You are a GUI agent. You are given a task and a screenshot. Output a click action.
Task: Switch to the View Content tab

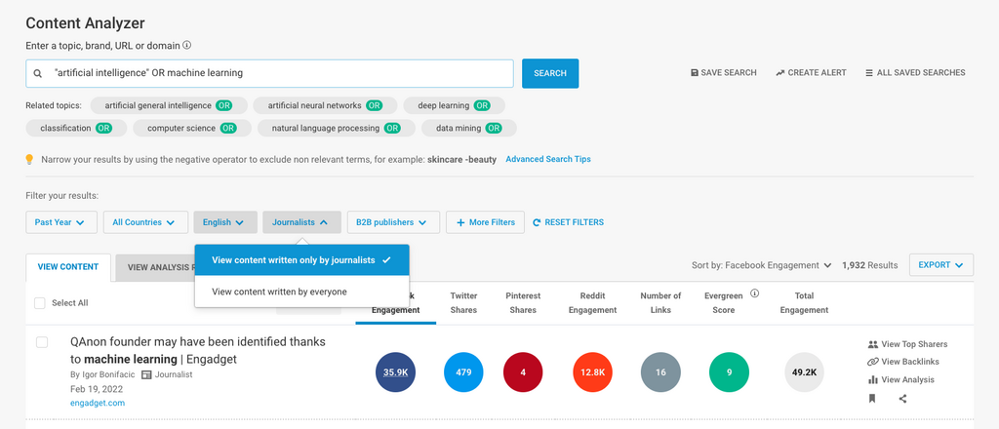[x=68, y=266]
